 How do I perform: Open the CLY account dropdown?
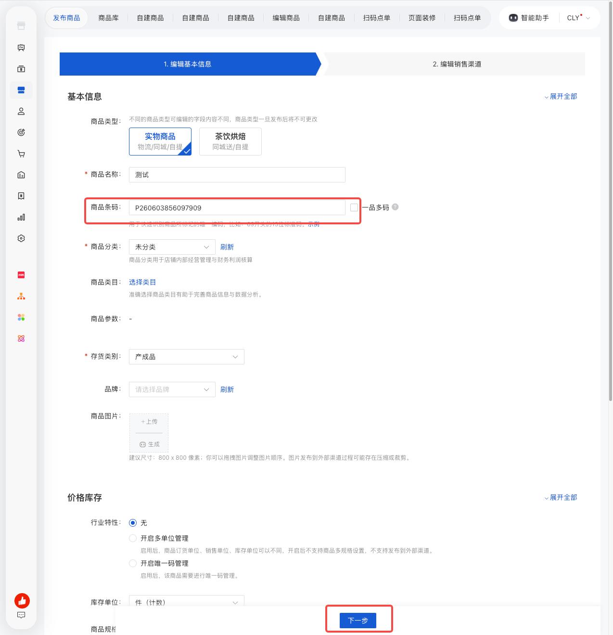[x=578, y=18]
